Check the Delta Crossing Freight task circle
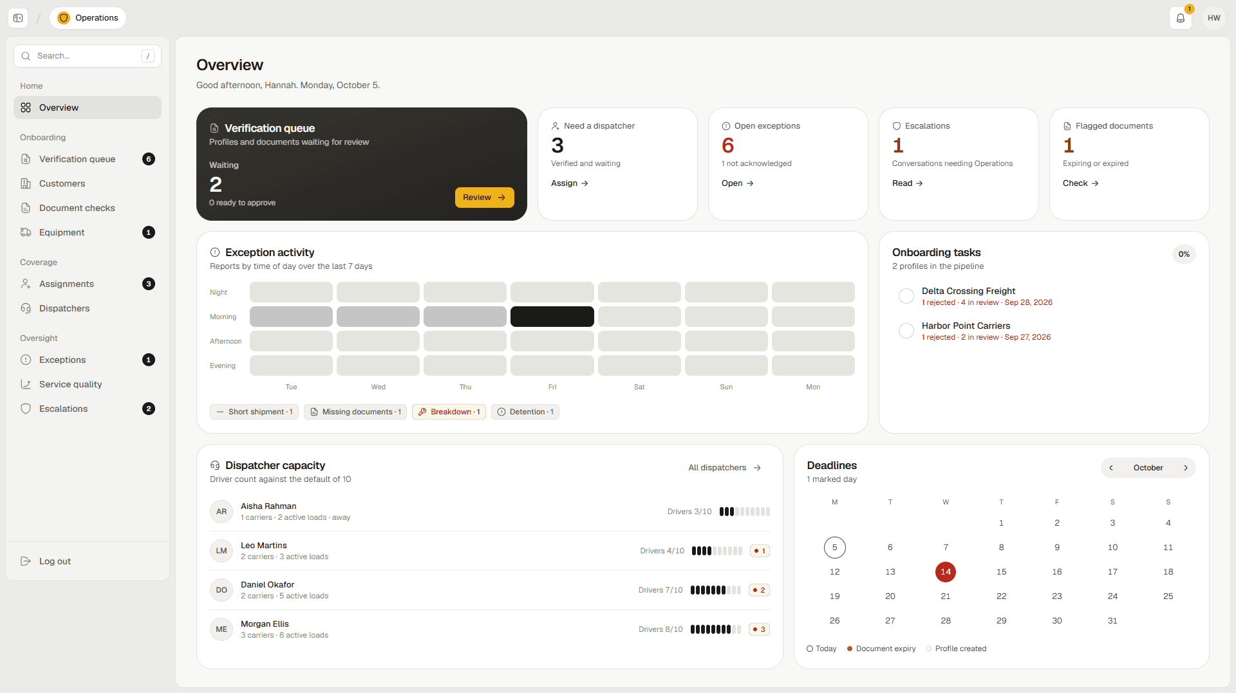Screen dimensions: 1236x693 [906, 296]
